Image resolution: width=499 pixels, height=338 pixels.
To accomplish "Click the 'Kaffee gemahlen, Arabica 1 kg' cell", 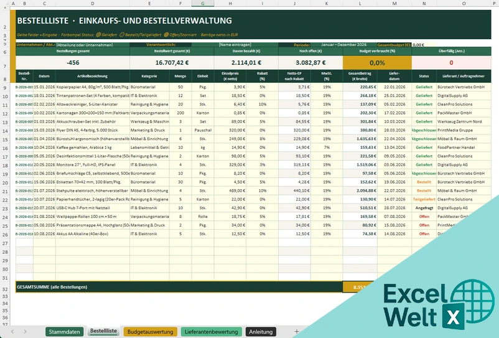I will tap(92, 148).
